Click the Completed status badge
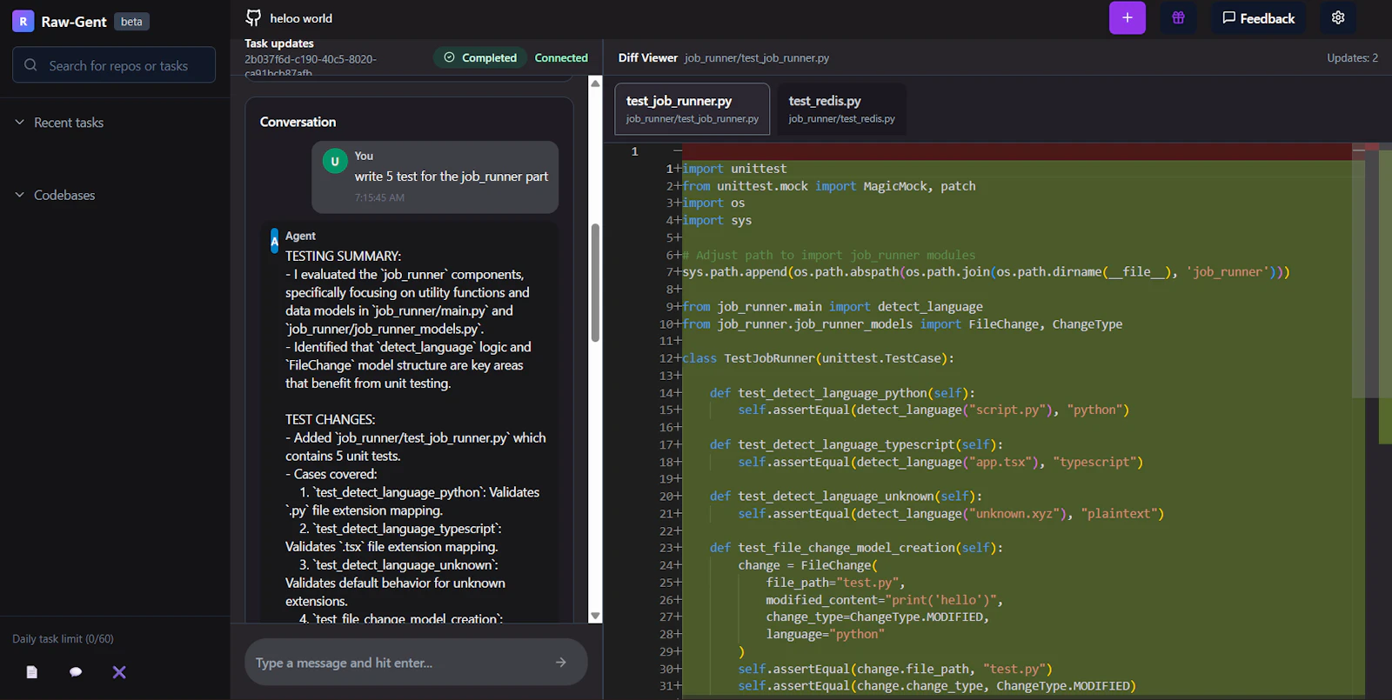The image size is (1392, 700). tap(480, 58)
